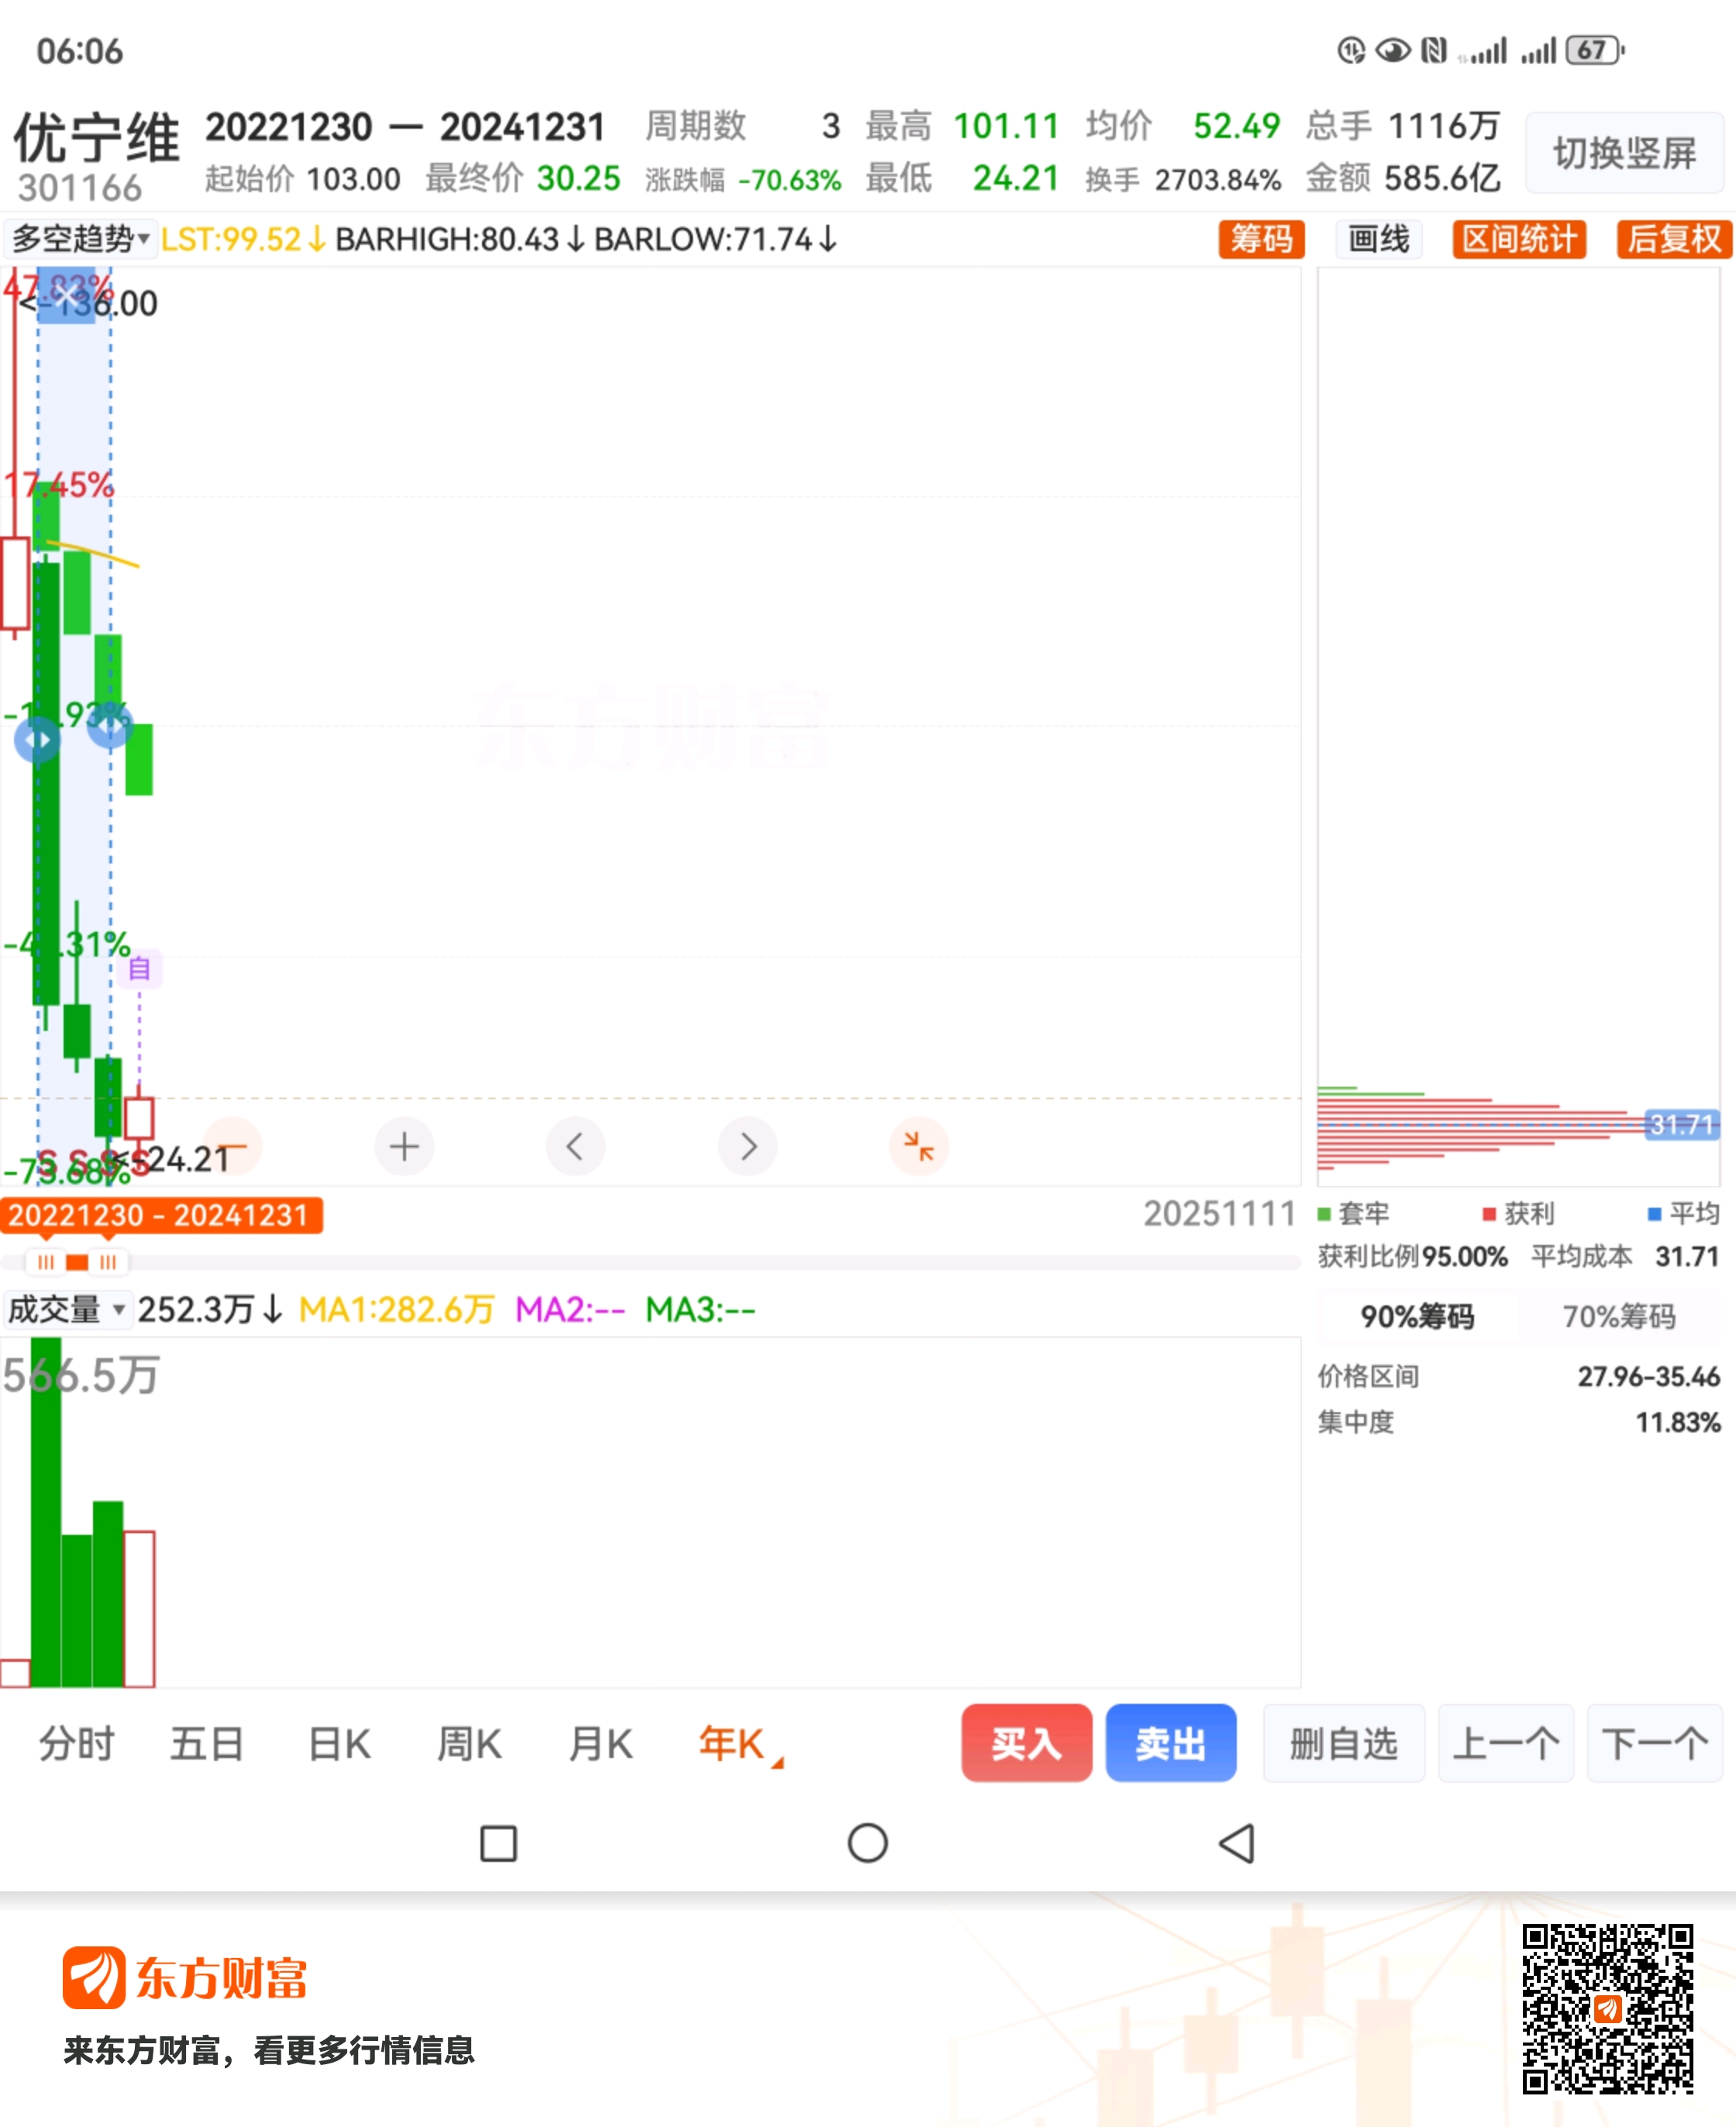Click the zoom-in plus icon on chart
Image resolution: width=1736 pixels, height=2127 pixels.
click(x=404, y=1146)
